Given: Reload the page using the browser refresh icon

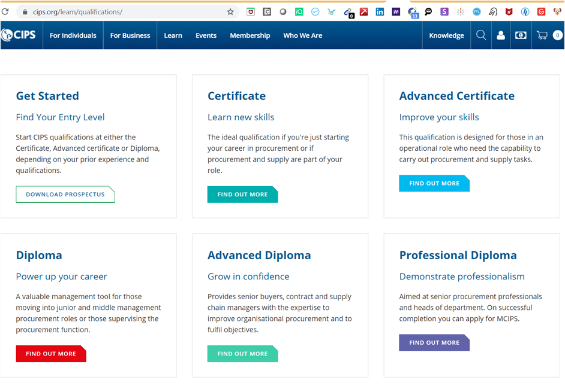Looking at the screenshot, I should pyautogui.click(x=5, y=11).
